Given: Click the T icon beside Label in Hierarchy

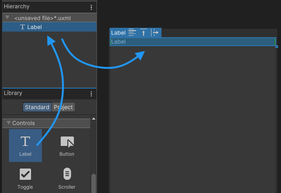Looking at the screenshot, I should coord(23,27).
